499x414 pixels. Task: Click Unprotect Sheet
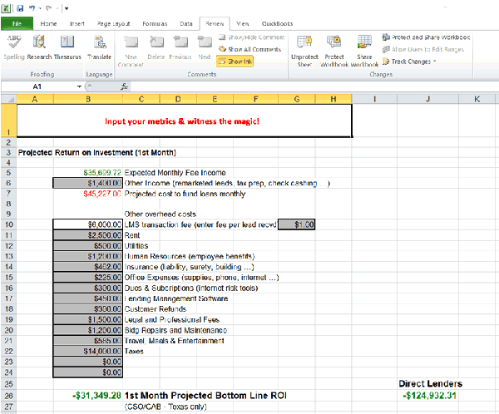tap(304, 50)
